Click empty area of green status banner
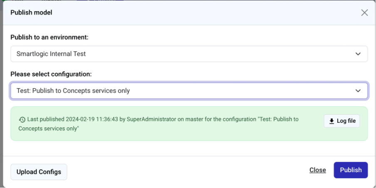 click(208, 134)
